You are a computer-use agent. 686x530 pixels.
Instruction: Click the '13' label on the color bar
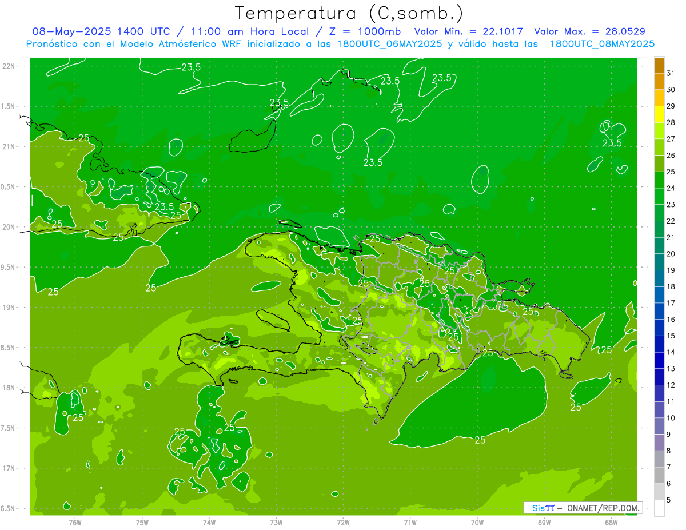[671, 369]
